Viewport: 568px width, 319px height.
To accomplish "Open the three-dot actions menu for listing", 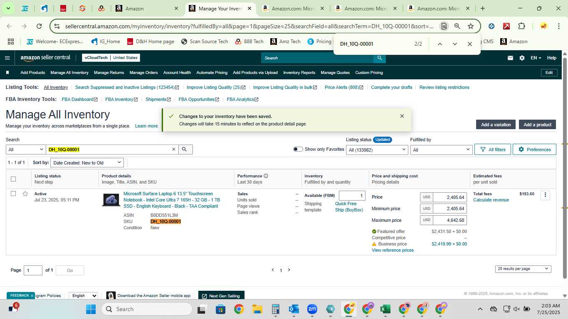I will [545, 195].
